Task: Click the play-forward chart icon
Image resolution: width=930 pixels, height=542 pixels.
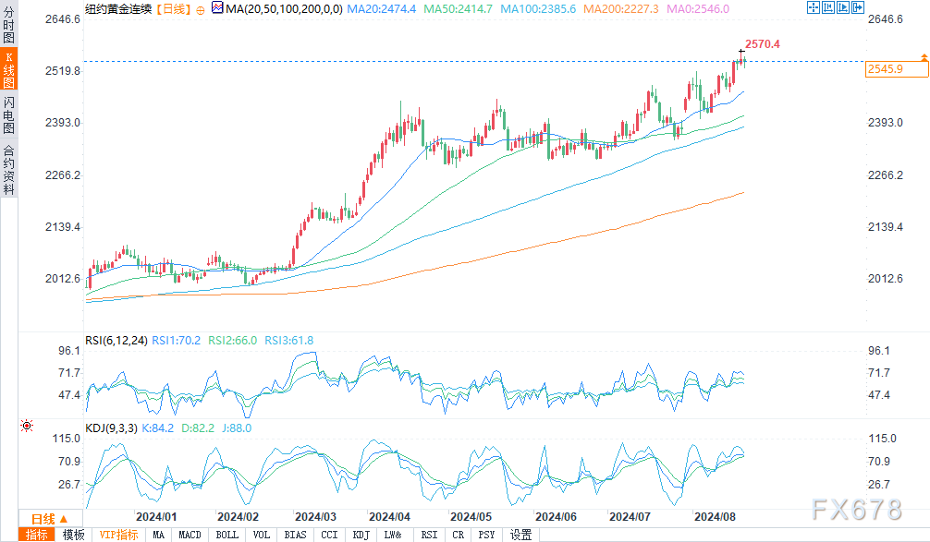Action: click(x=843, y=7)
